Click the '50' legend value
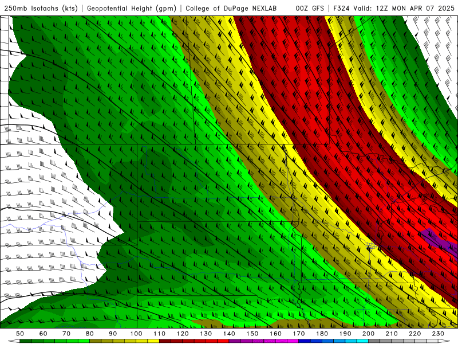Image resolution: width=458 pixels, height=344 pixels. [x=20, y=334]
